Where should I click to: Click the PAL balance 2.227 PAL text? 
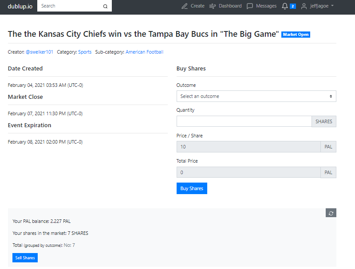click(x=41, y=221)
